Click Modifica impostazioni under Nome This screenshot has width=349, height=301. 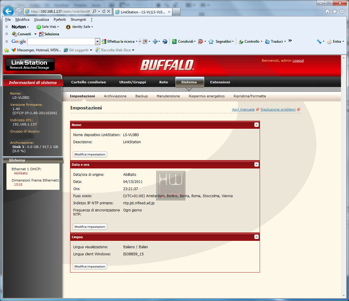pos(90,155)
